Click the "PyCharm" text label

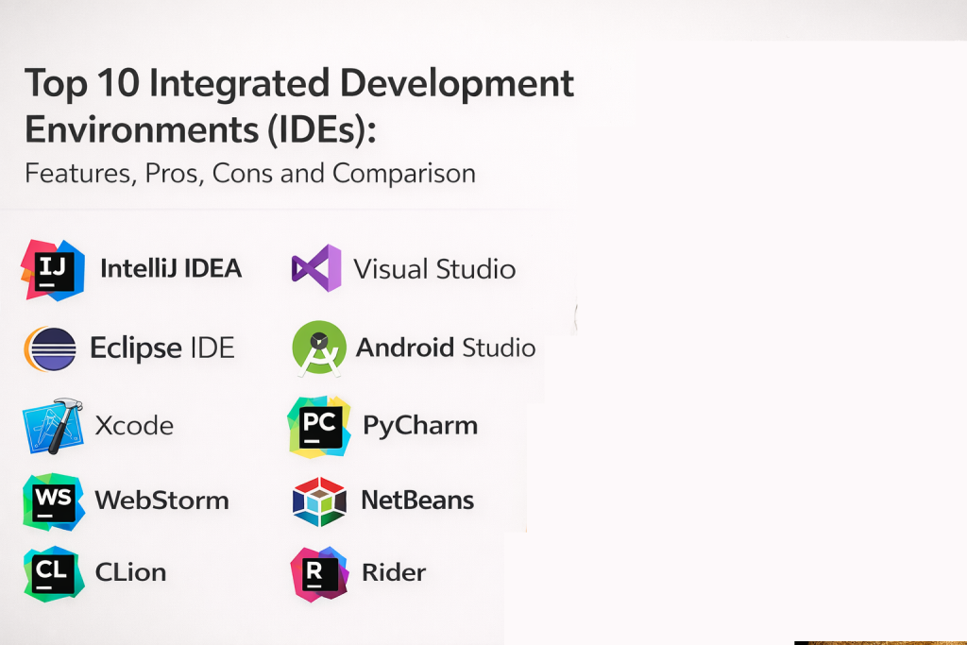420,426
